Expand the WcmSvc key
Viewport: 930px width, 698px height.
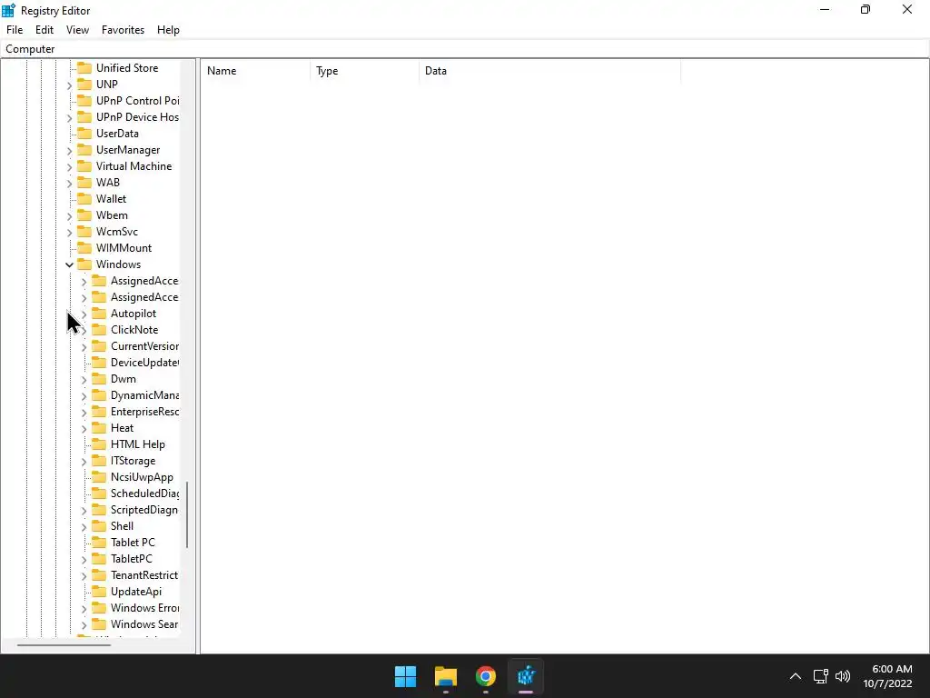[x=69, y=232]
